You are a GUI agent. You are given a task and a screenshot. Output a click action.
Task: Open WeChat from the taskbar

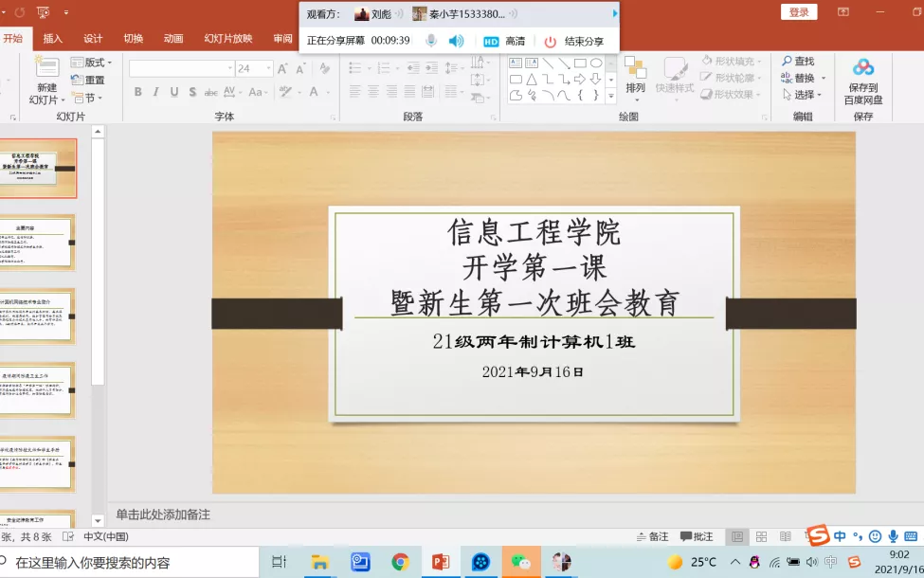coord(521,562)
